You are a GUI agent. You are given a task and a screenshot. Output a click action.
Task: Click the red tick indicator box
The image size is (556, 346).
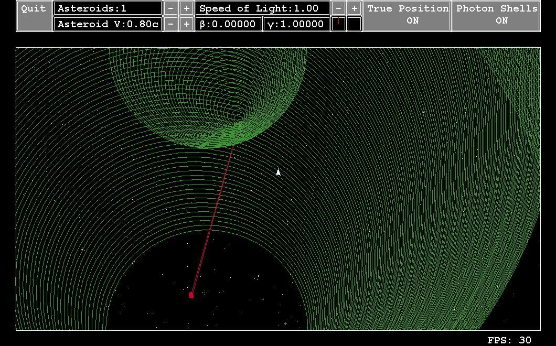click(x=338, y=24)
